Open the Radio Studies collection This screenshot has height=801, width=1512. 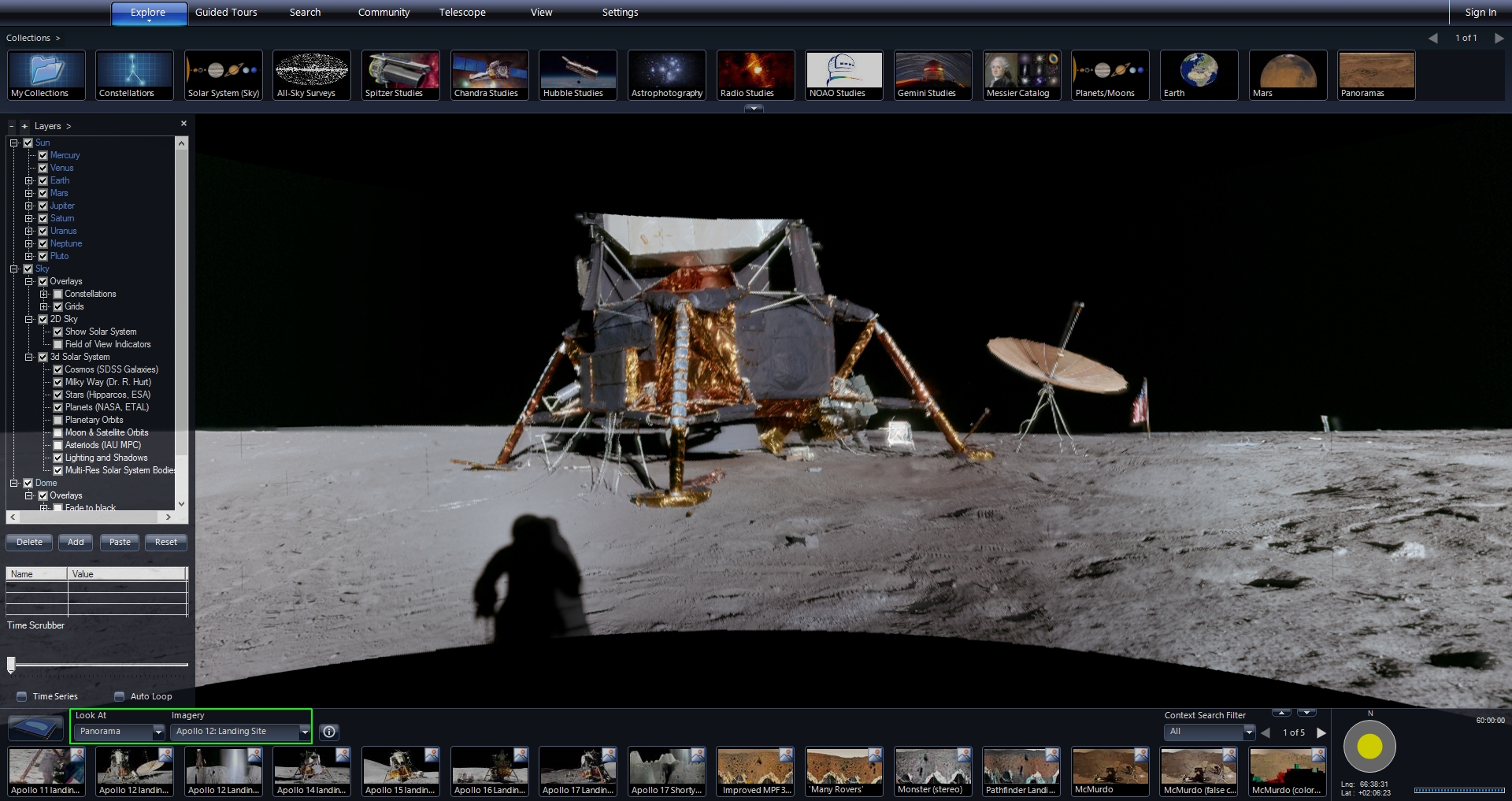pyautogui.click(x=756, y=75)
